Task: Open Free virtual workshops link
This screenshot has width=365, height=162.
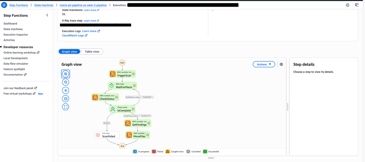Action: coord(19,94)
